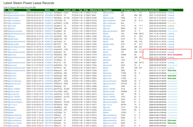Screen dimensions: 193x127
Task: Open delegatee @sbi8 in row 2215
Action: pyautogui.click(x=106, y=15)
